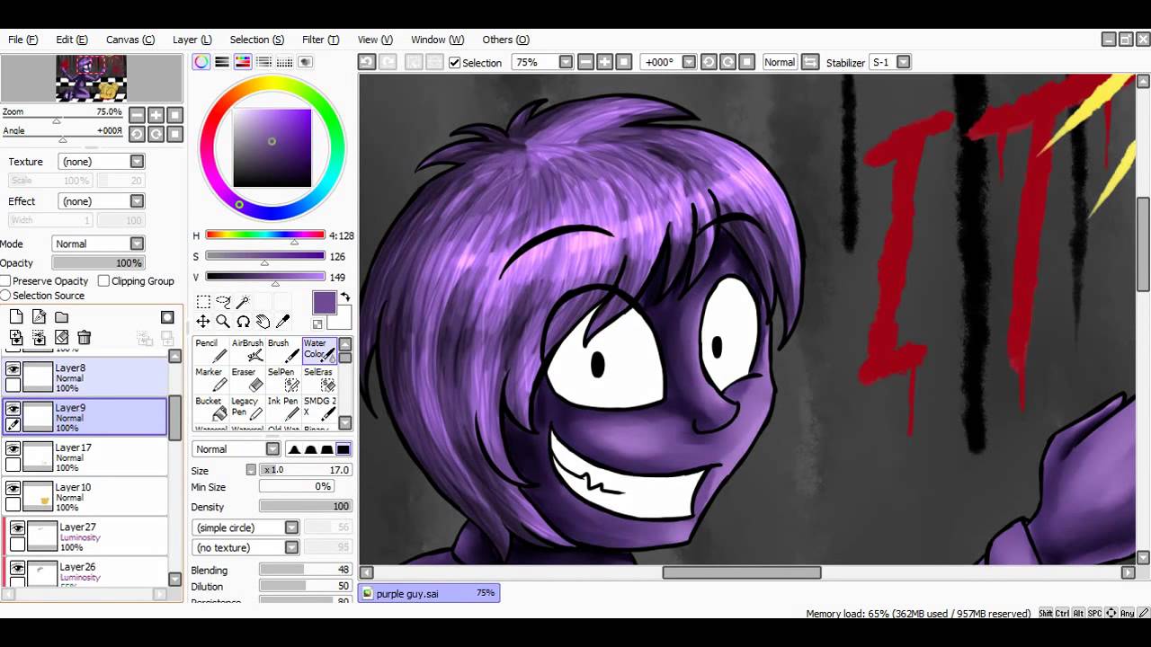Pick the Zoom magnifier tool
The width and height of the screenshot is (1151, 647).
click(223, 322)
